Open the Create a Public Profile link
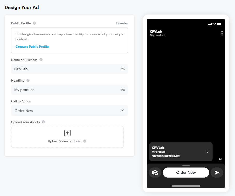 click(32, 47)
